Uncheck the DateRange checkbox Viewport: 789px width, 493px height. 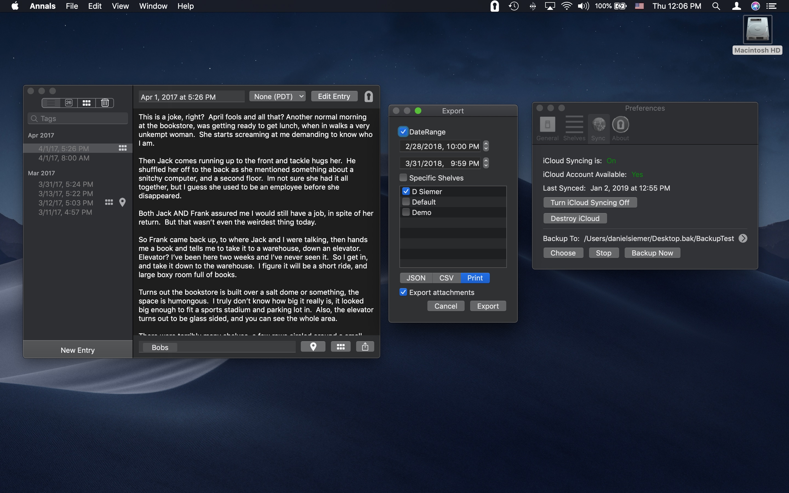click(x=403, y=132)
